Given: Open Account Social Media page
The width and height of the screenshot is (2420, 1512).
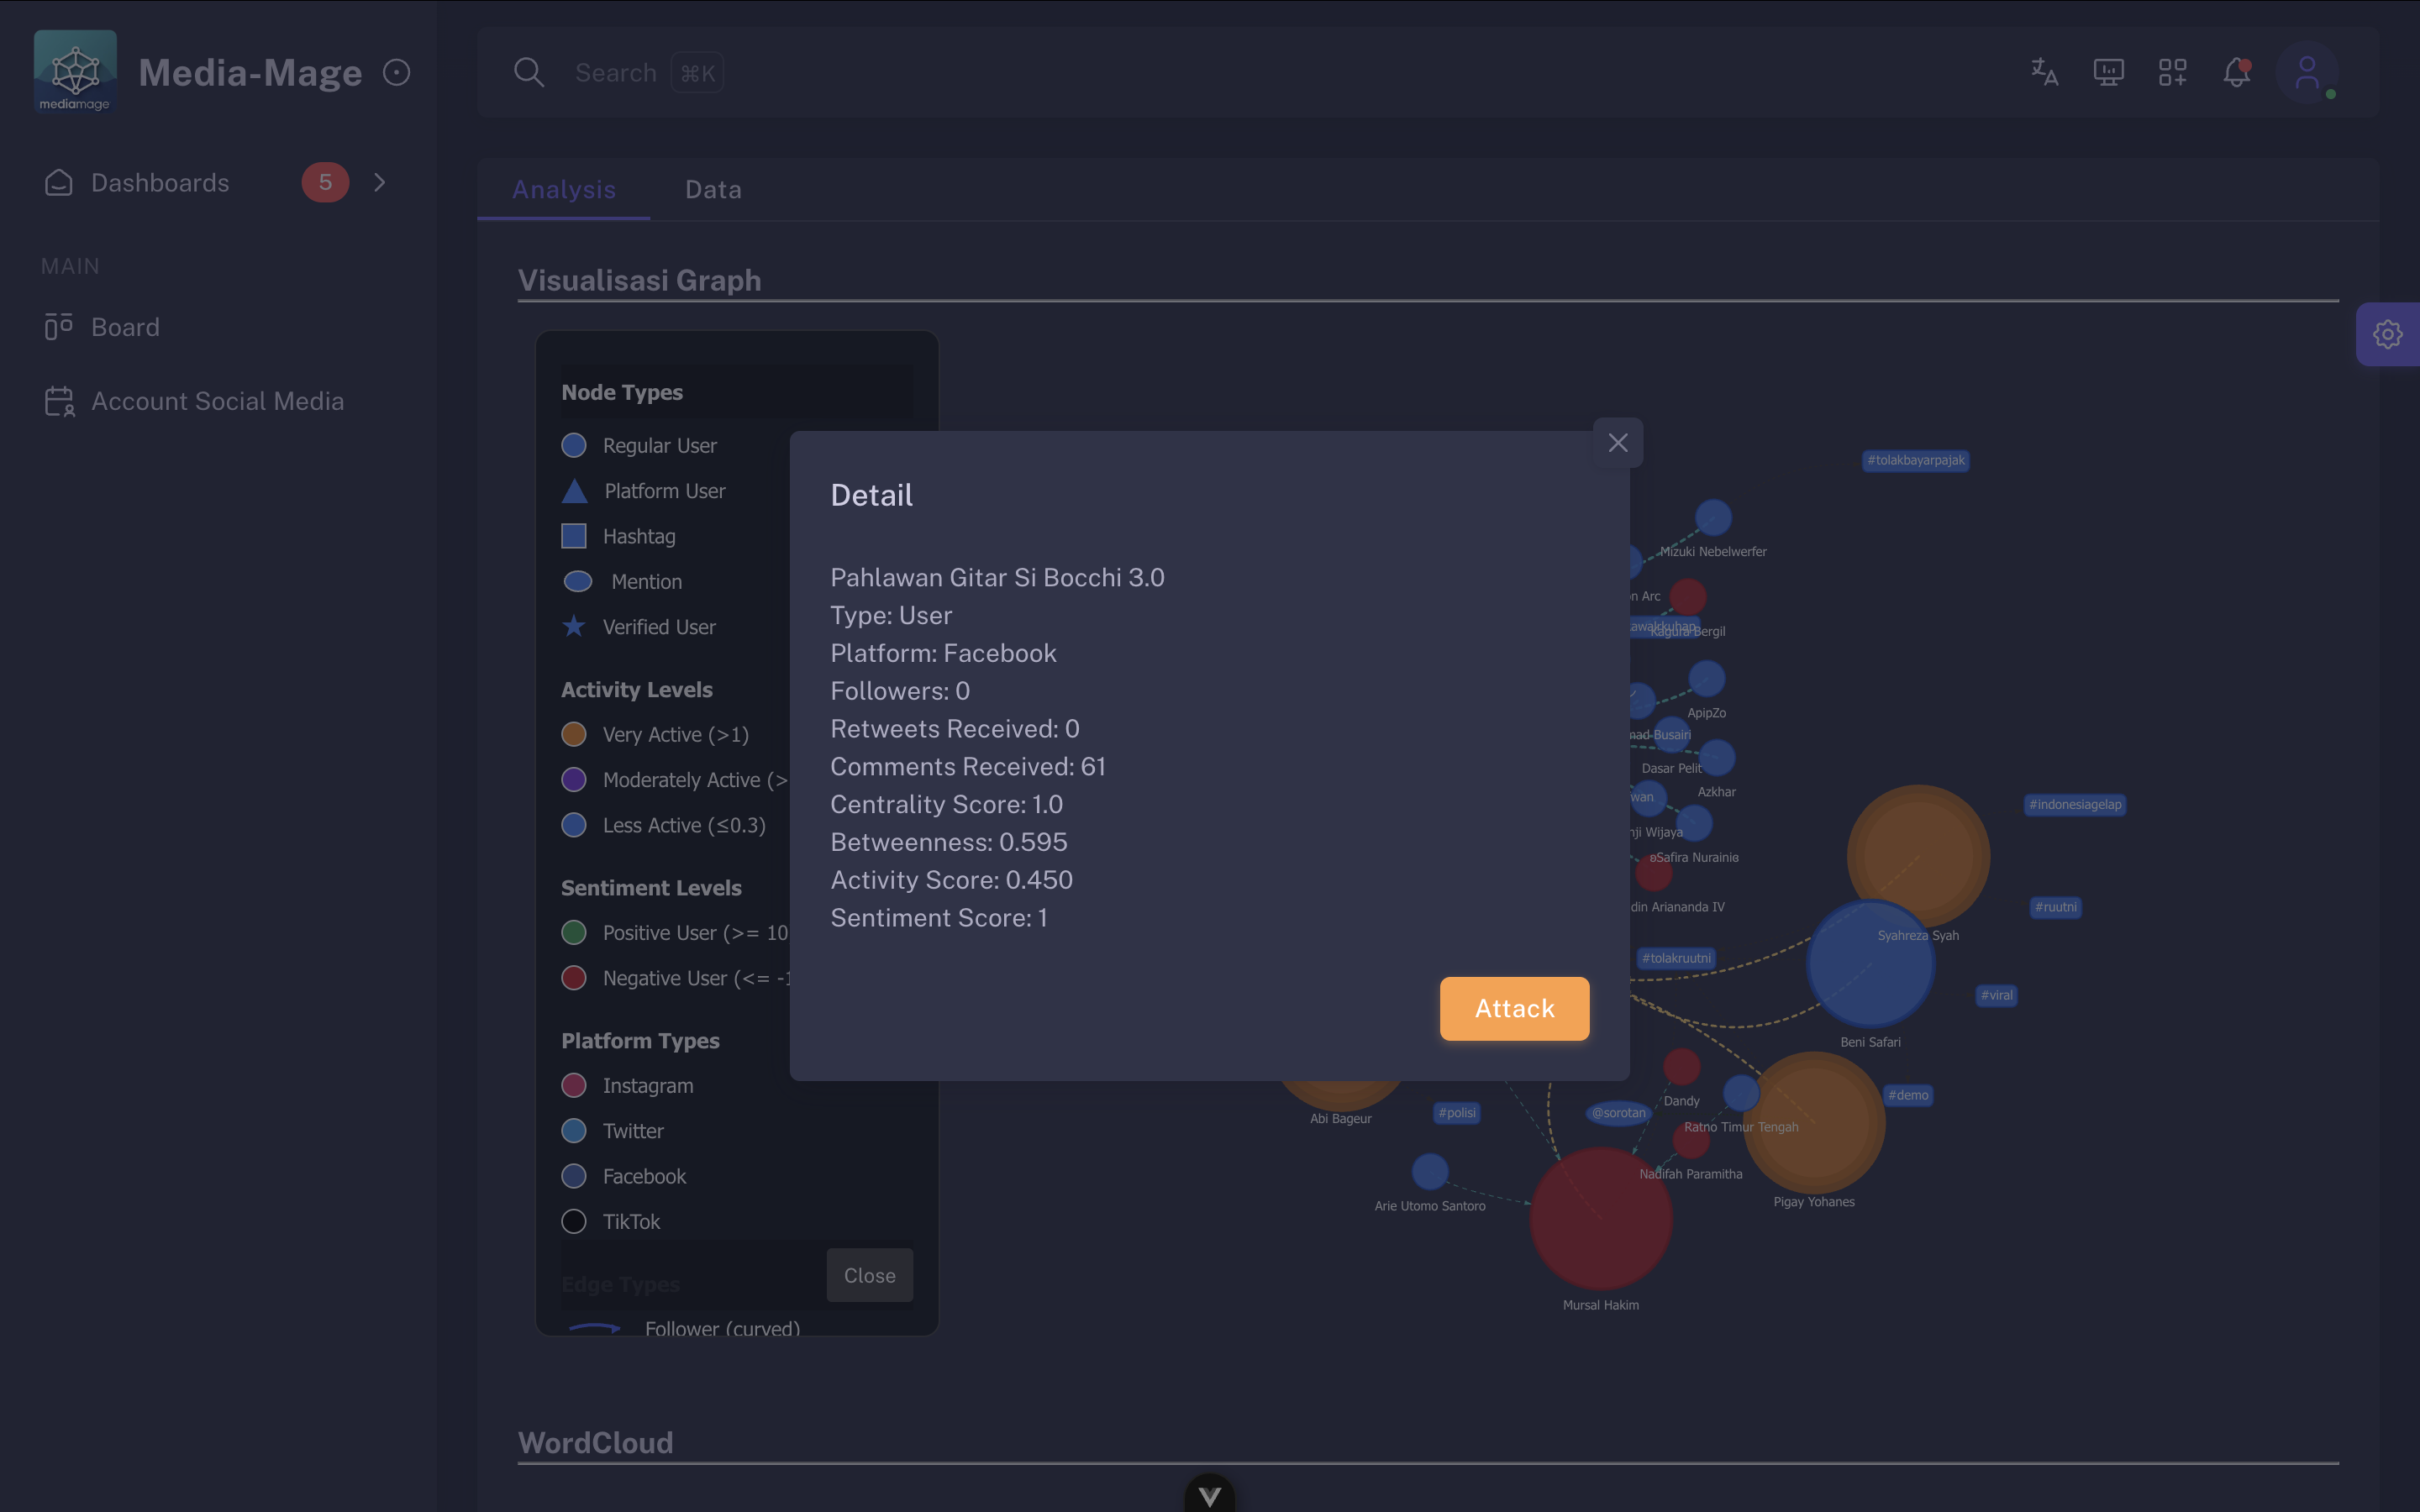Looking at the screenshot, I should (x=217, y=401).
